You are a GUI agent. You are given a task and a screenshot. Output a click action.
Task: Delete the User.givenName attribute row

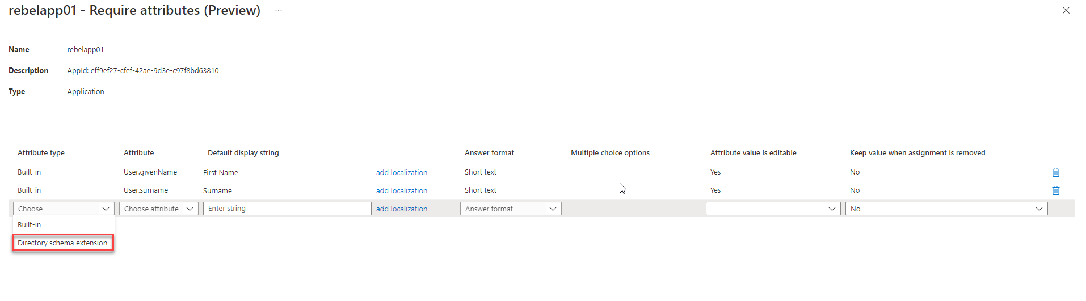click(1055, 172)
